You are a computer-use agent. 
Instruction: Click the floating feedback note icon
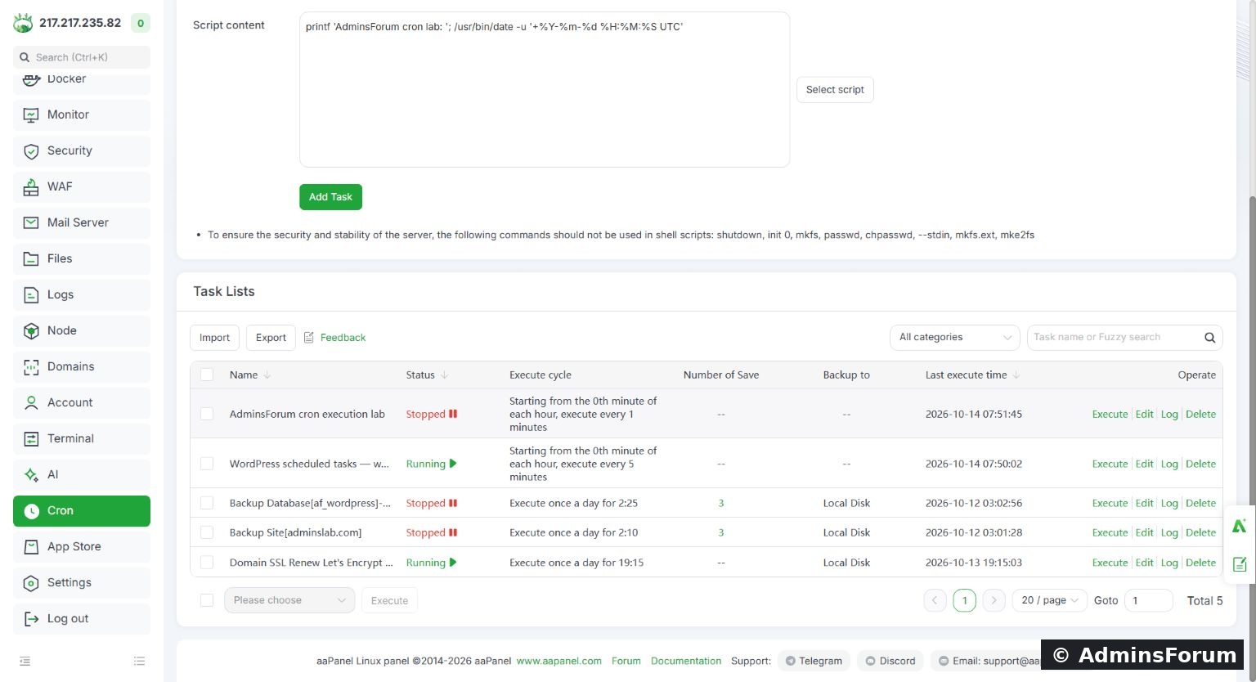coord(1240,563)
